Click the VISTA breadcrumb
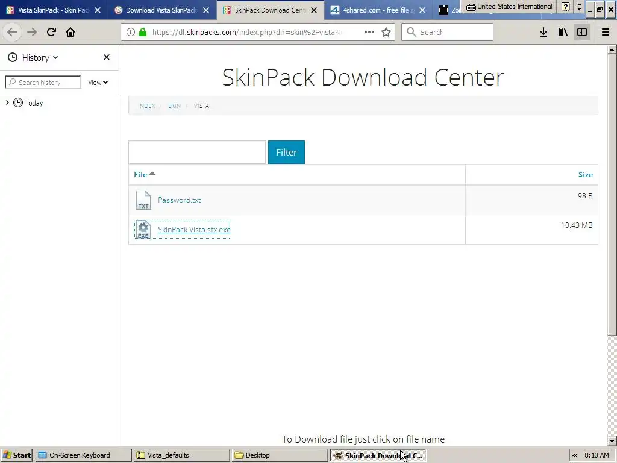The image size is (617, 463). tap(201, 106)
